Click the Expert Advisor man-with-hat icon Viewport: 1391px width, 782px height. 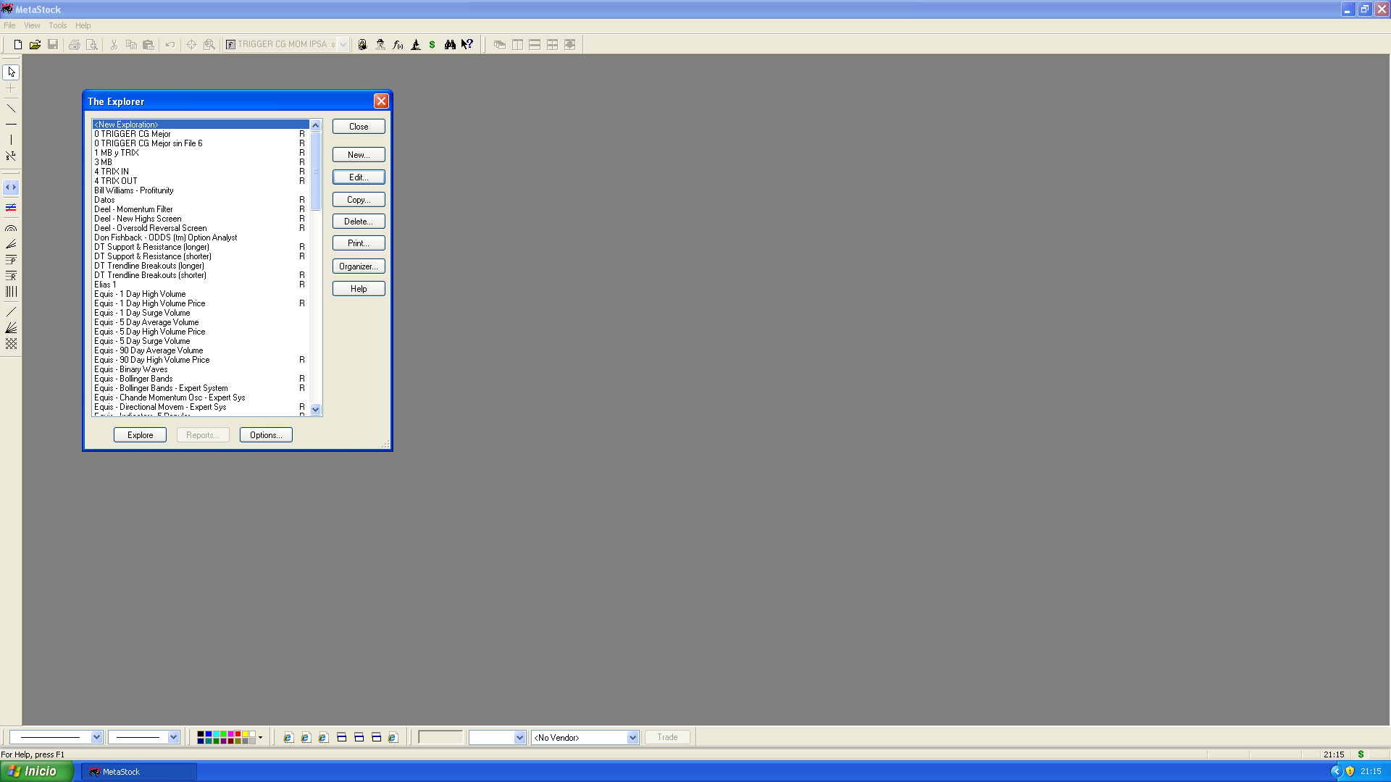coord(380,45)
